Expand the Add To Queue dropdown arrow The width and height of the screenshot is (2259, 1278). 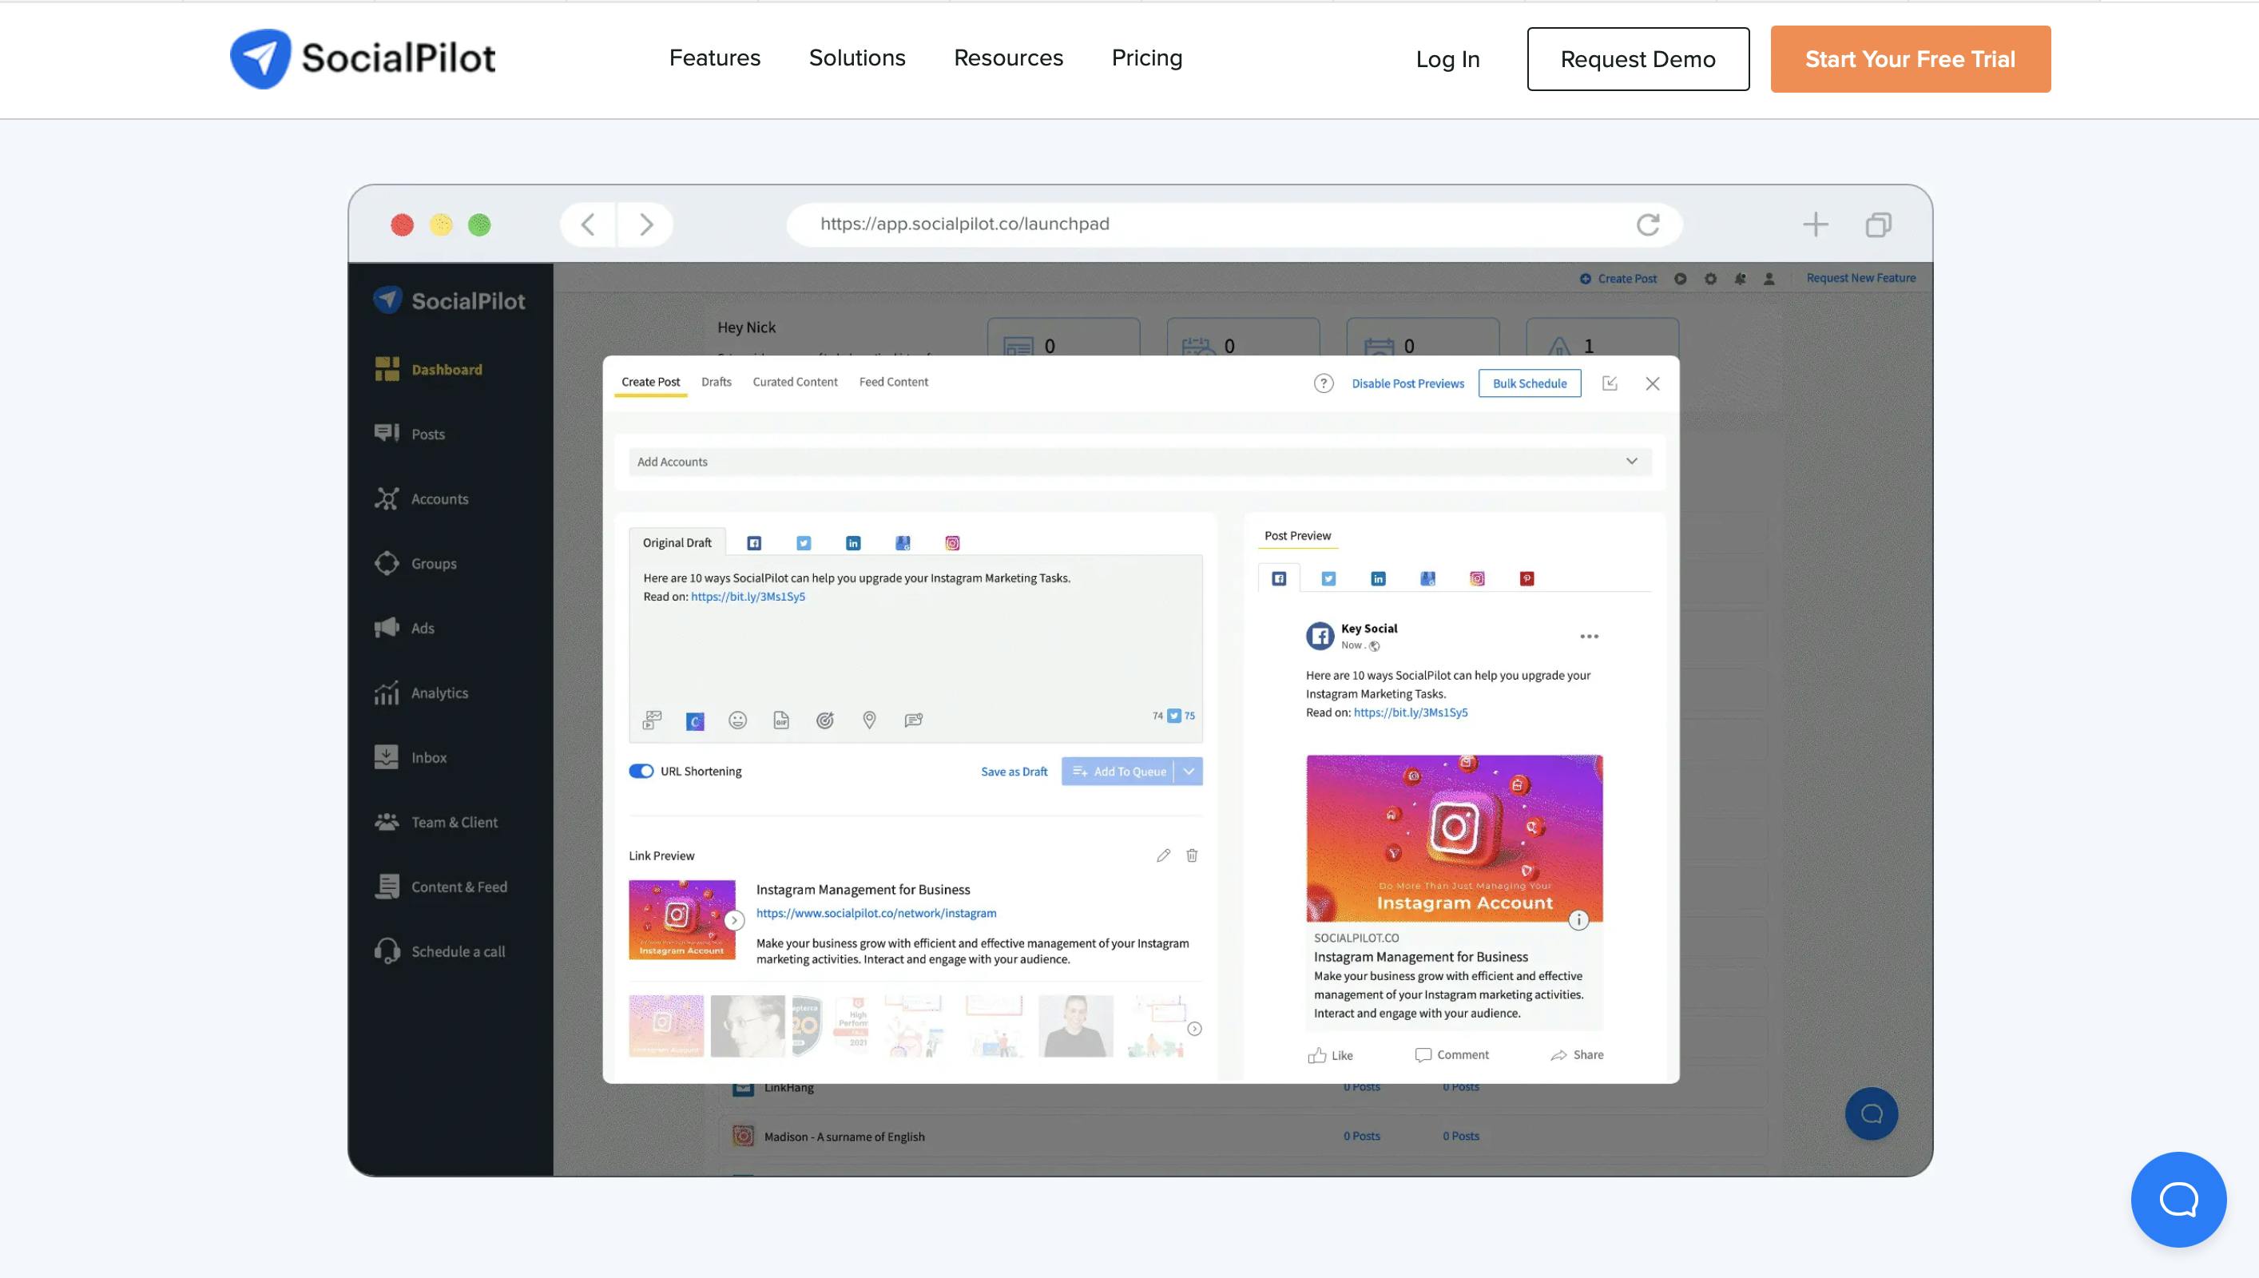pos(1189,771)
